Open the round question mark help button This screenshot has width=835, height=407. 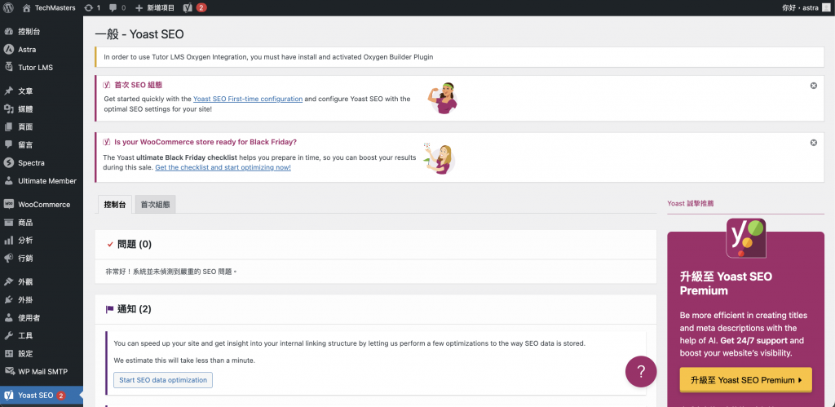pyautogui.click(x=641, y=371)
